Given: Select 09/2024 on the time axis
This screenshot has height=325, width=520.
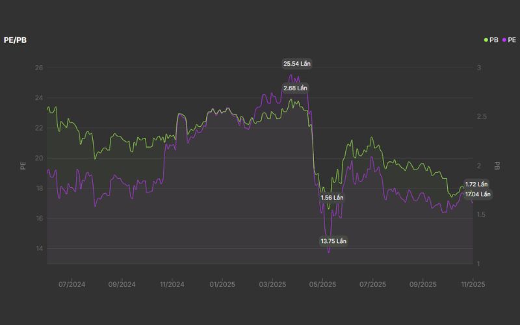Looking at the screenshot, I should click(x=122, y=284).
